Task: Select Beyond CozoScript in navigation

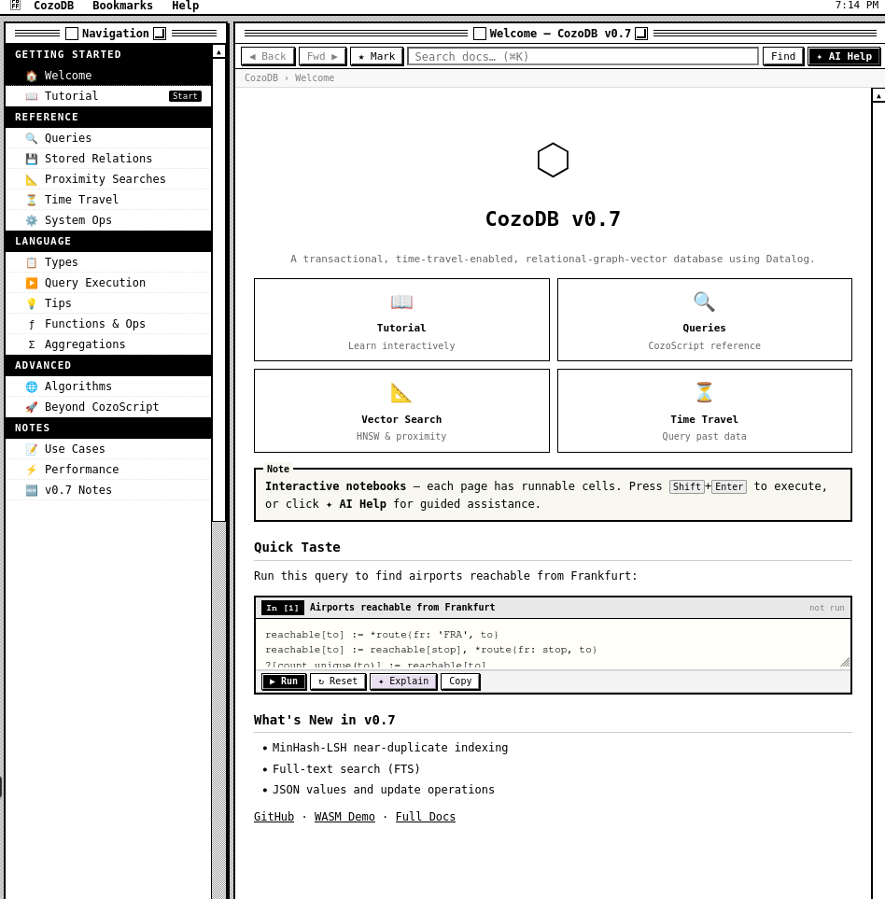Action: pos(108,407)
